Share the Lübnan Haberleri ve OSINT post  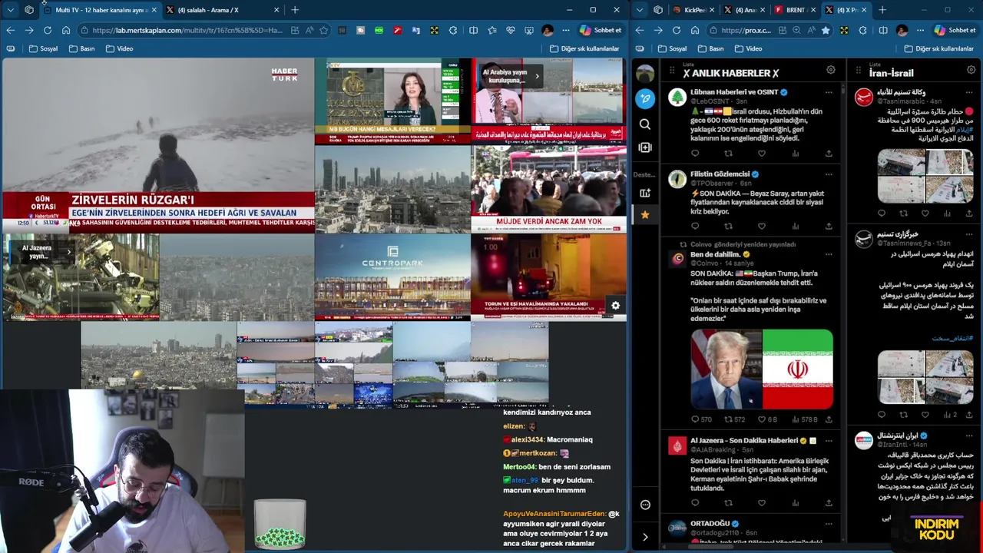coord(829,154)
